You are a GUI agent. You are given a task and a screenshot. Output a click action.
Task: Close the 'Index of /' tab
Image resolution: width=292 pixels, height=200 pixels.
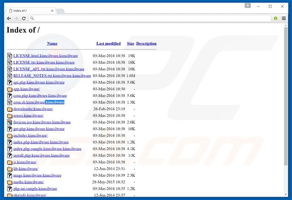point(52,11)
